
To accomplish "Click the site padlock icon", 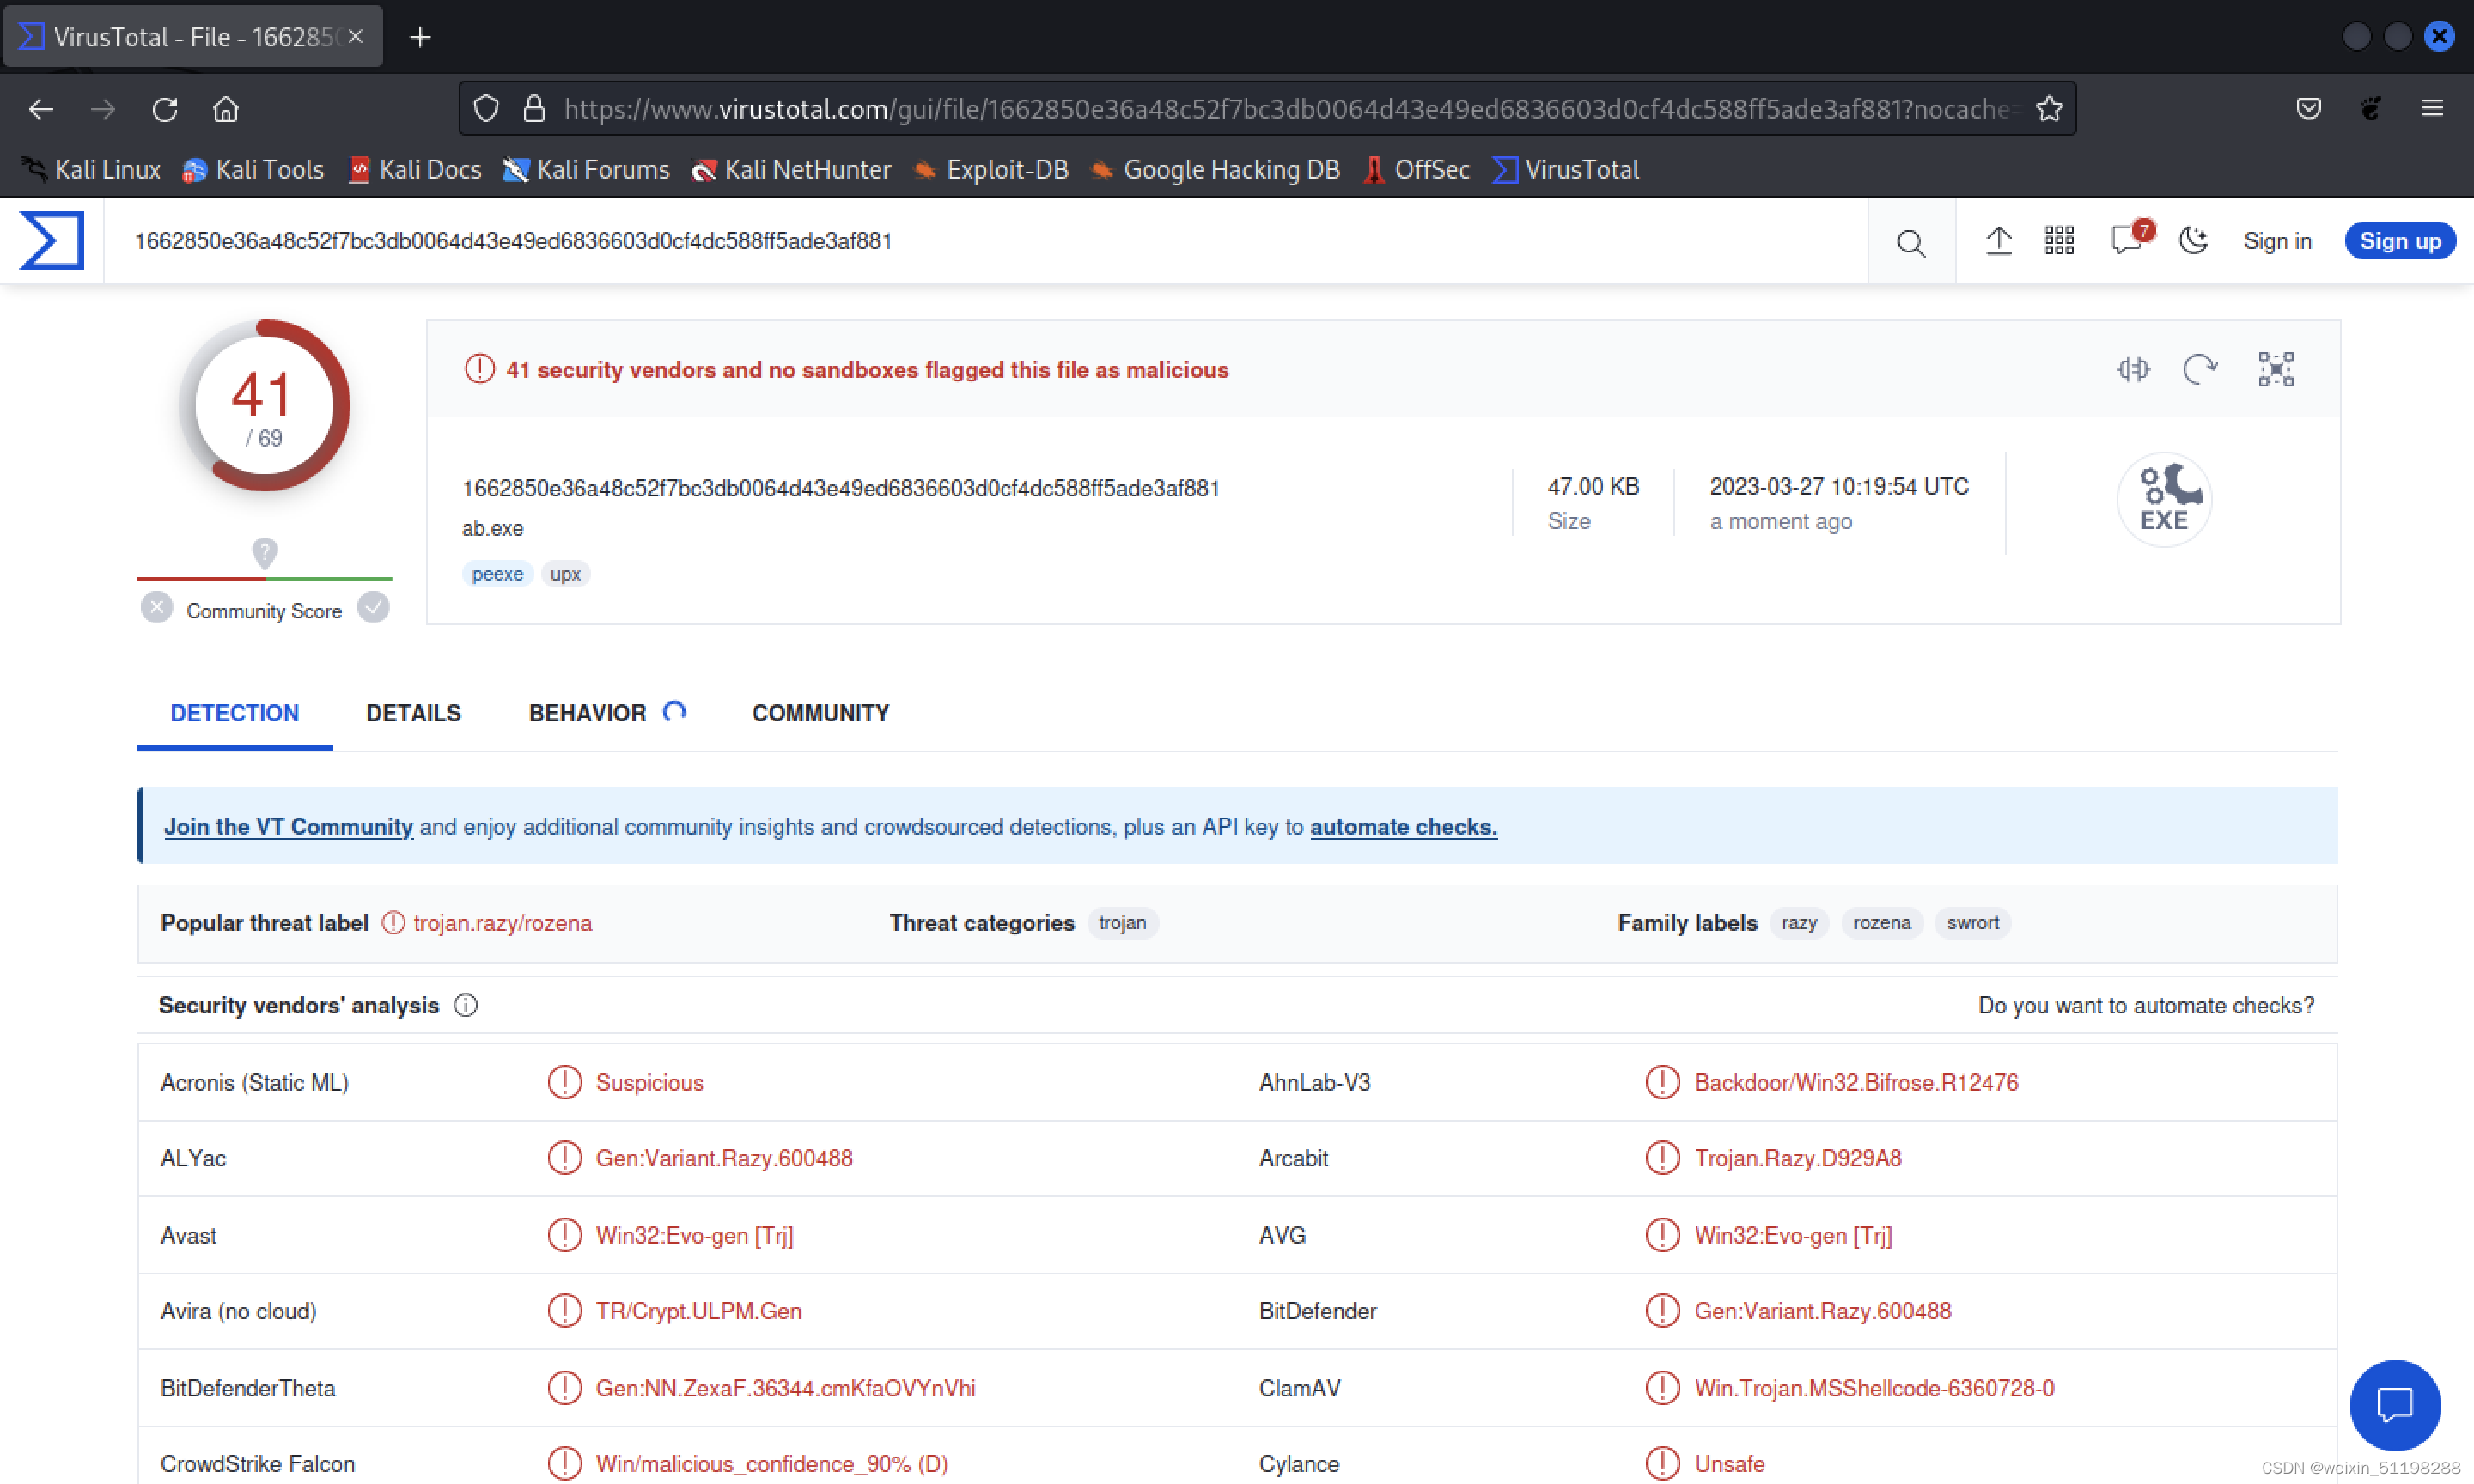I will (x=534, y=108).
